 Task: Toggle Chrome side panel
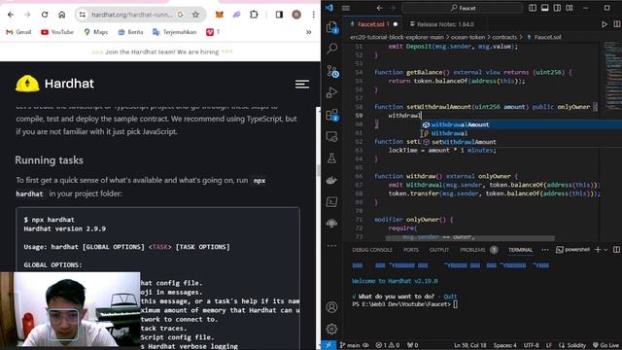click(x=279, y=15)
